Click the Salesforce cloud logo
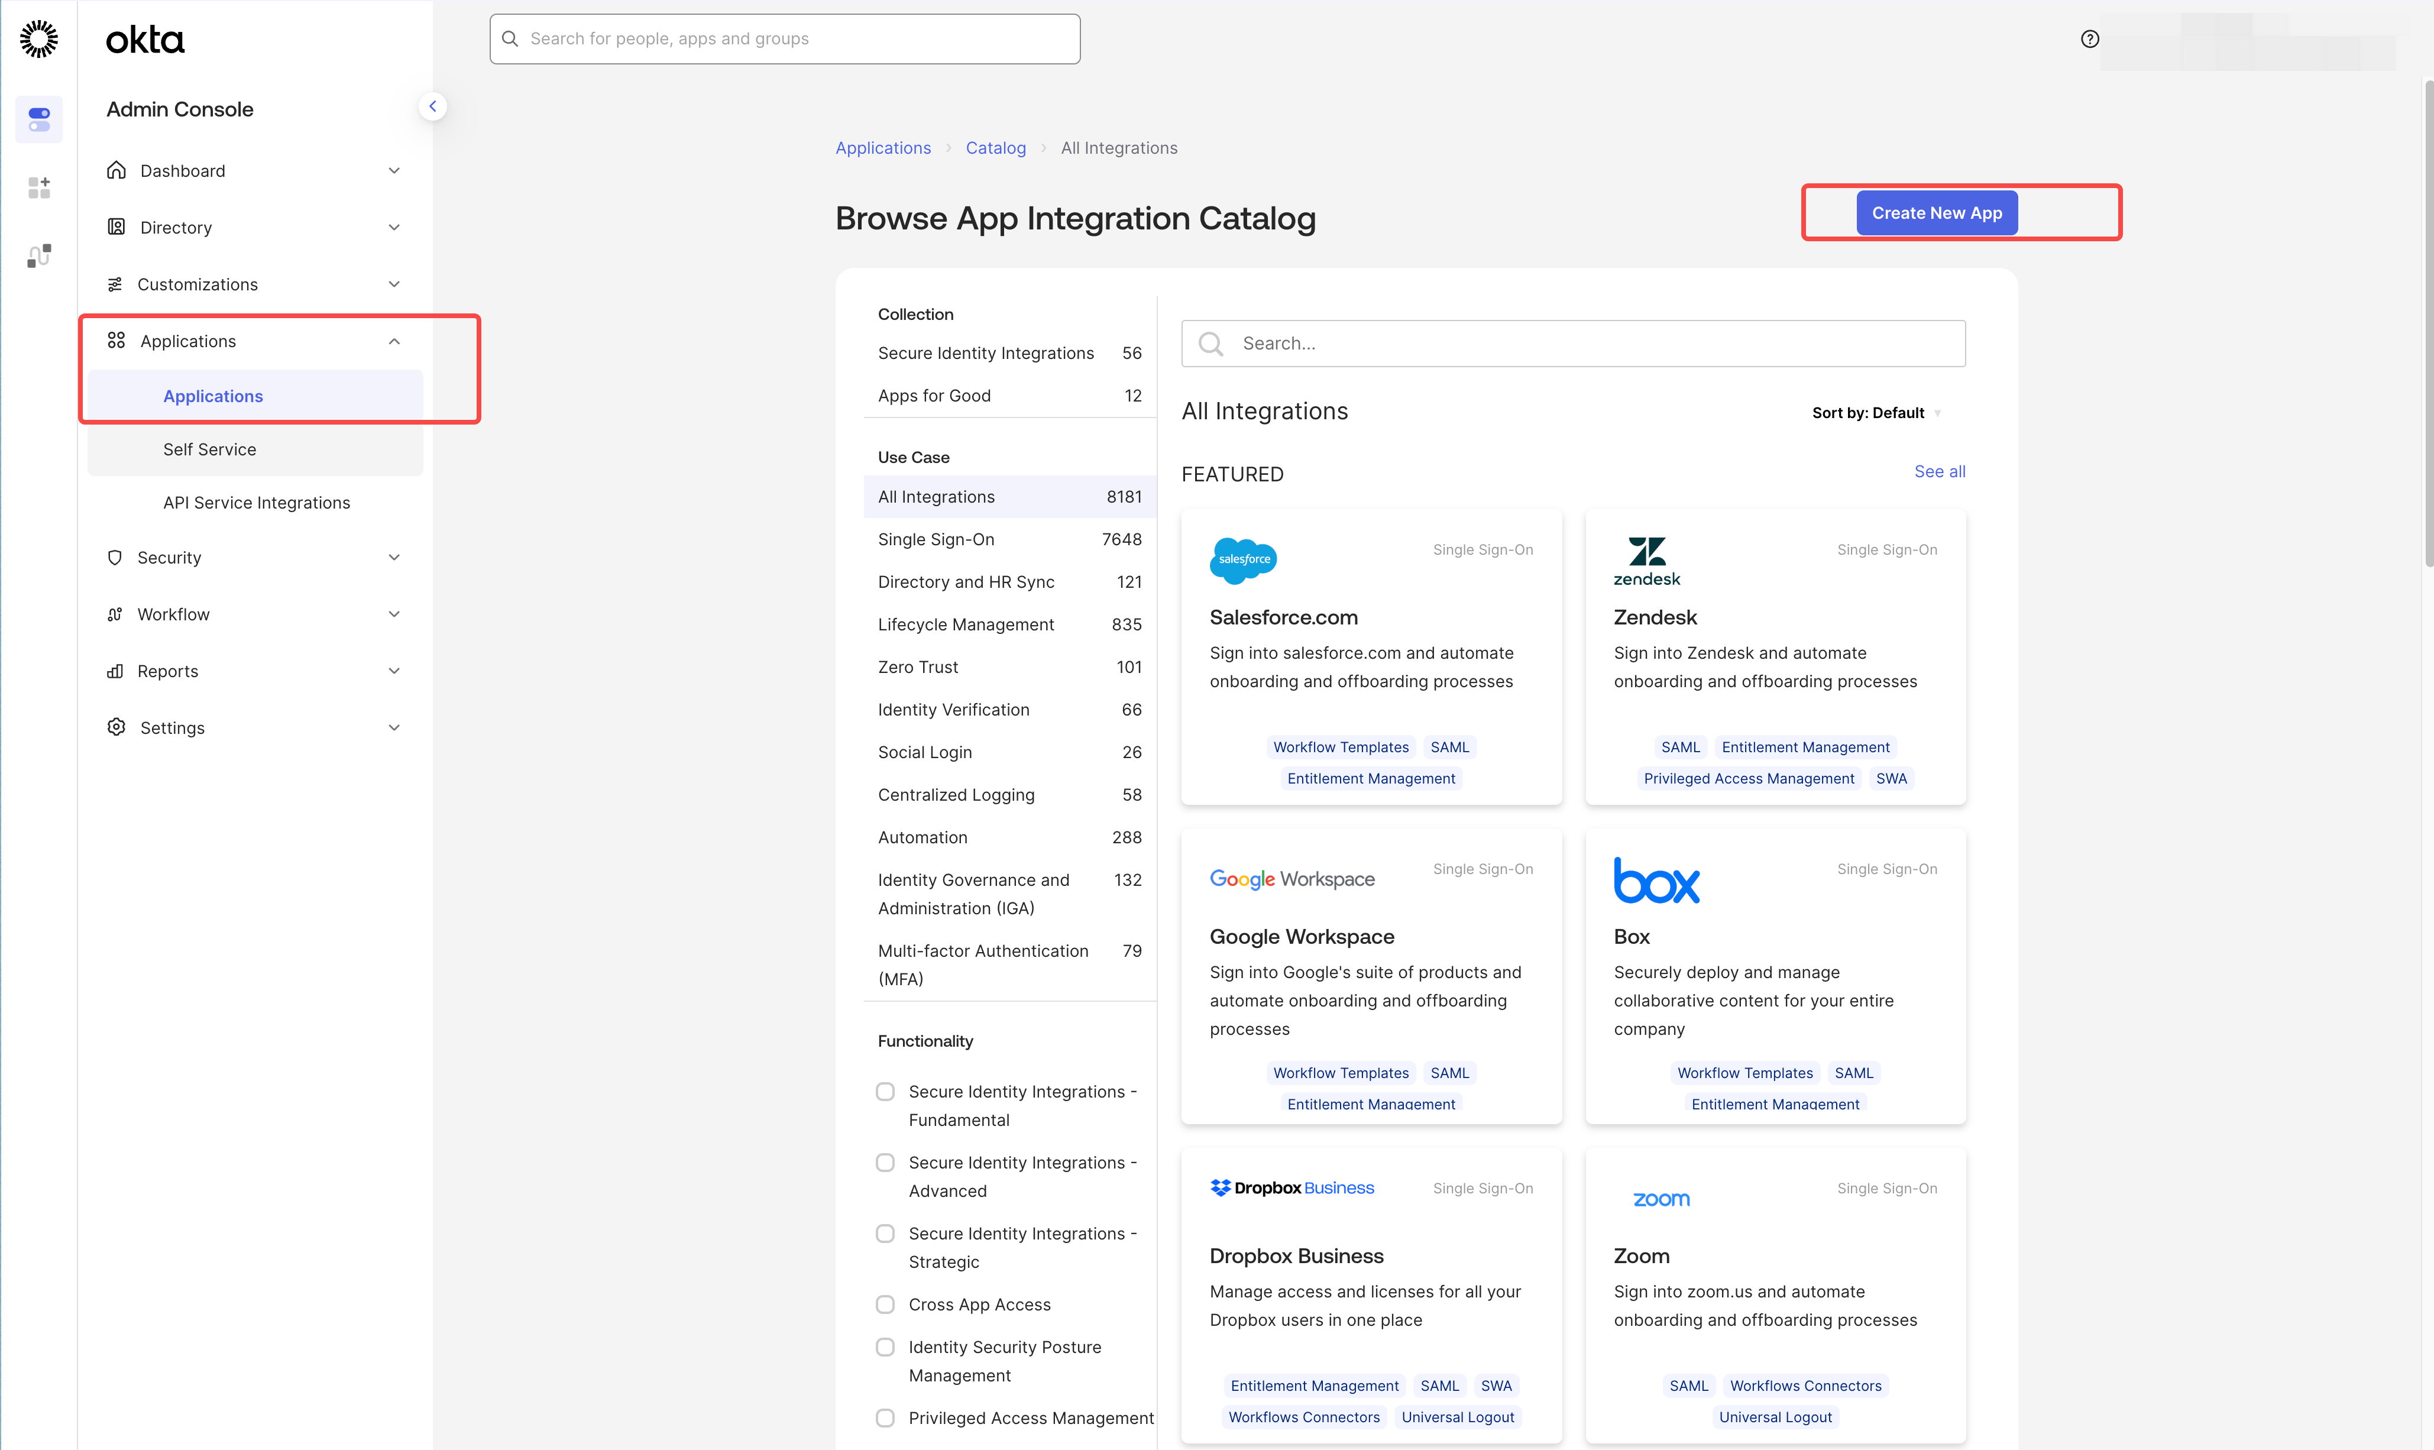Image resolution: width=2434 pixels, height=1450 pixels. point(1243,560)
